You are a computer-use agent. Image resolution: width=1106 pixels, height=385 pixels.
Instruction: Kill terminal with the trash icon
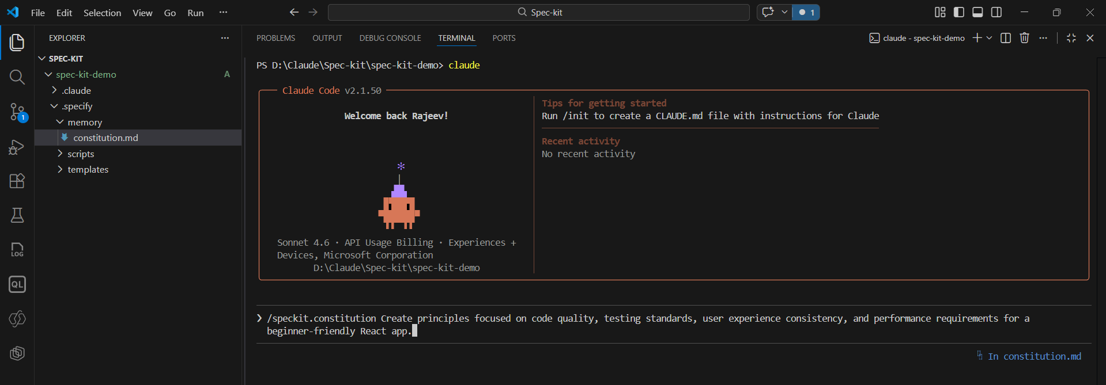[1024, 38]
